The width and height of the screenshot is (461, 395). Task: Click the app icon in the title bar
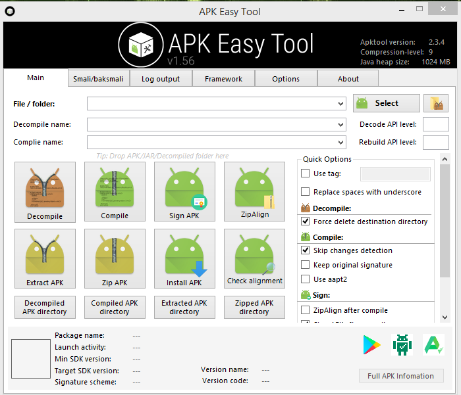point(10,11)
